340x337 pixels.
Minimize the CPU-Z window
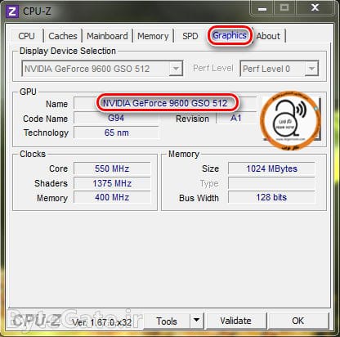(x=262, y=9)
